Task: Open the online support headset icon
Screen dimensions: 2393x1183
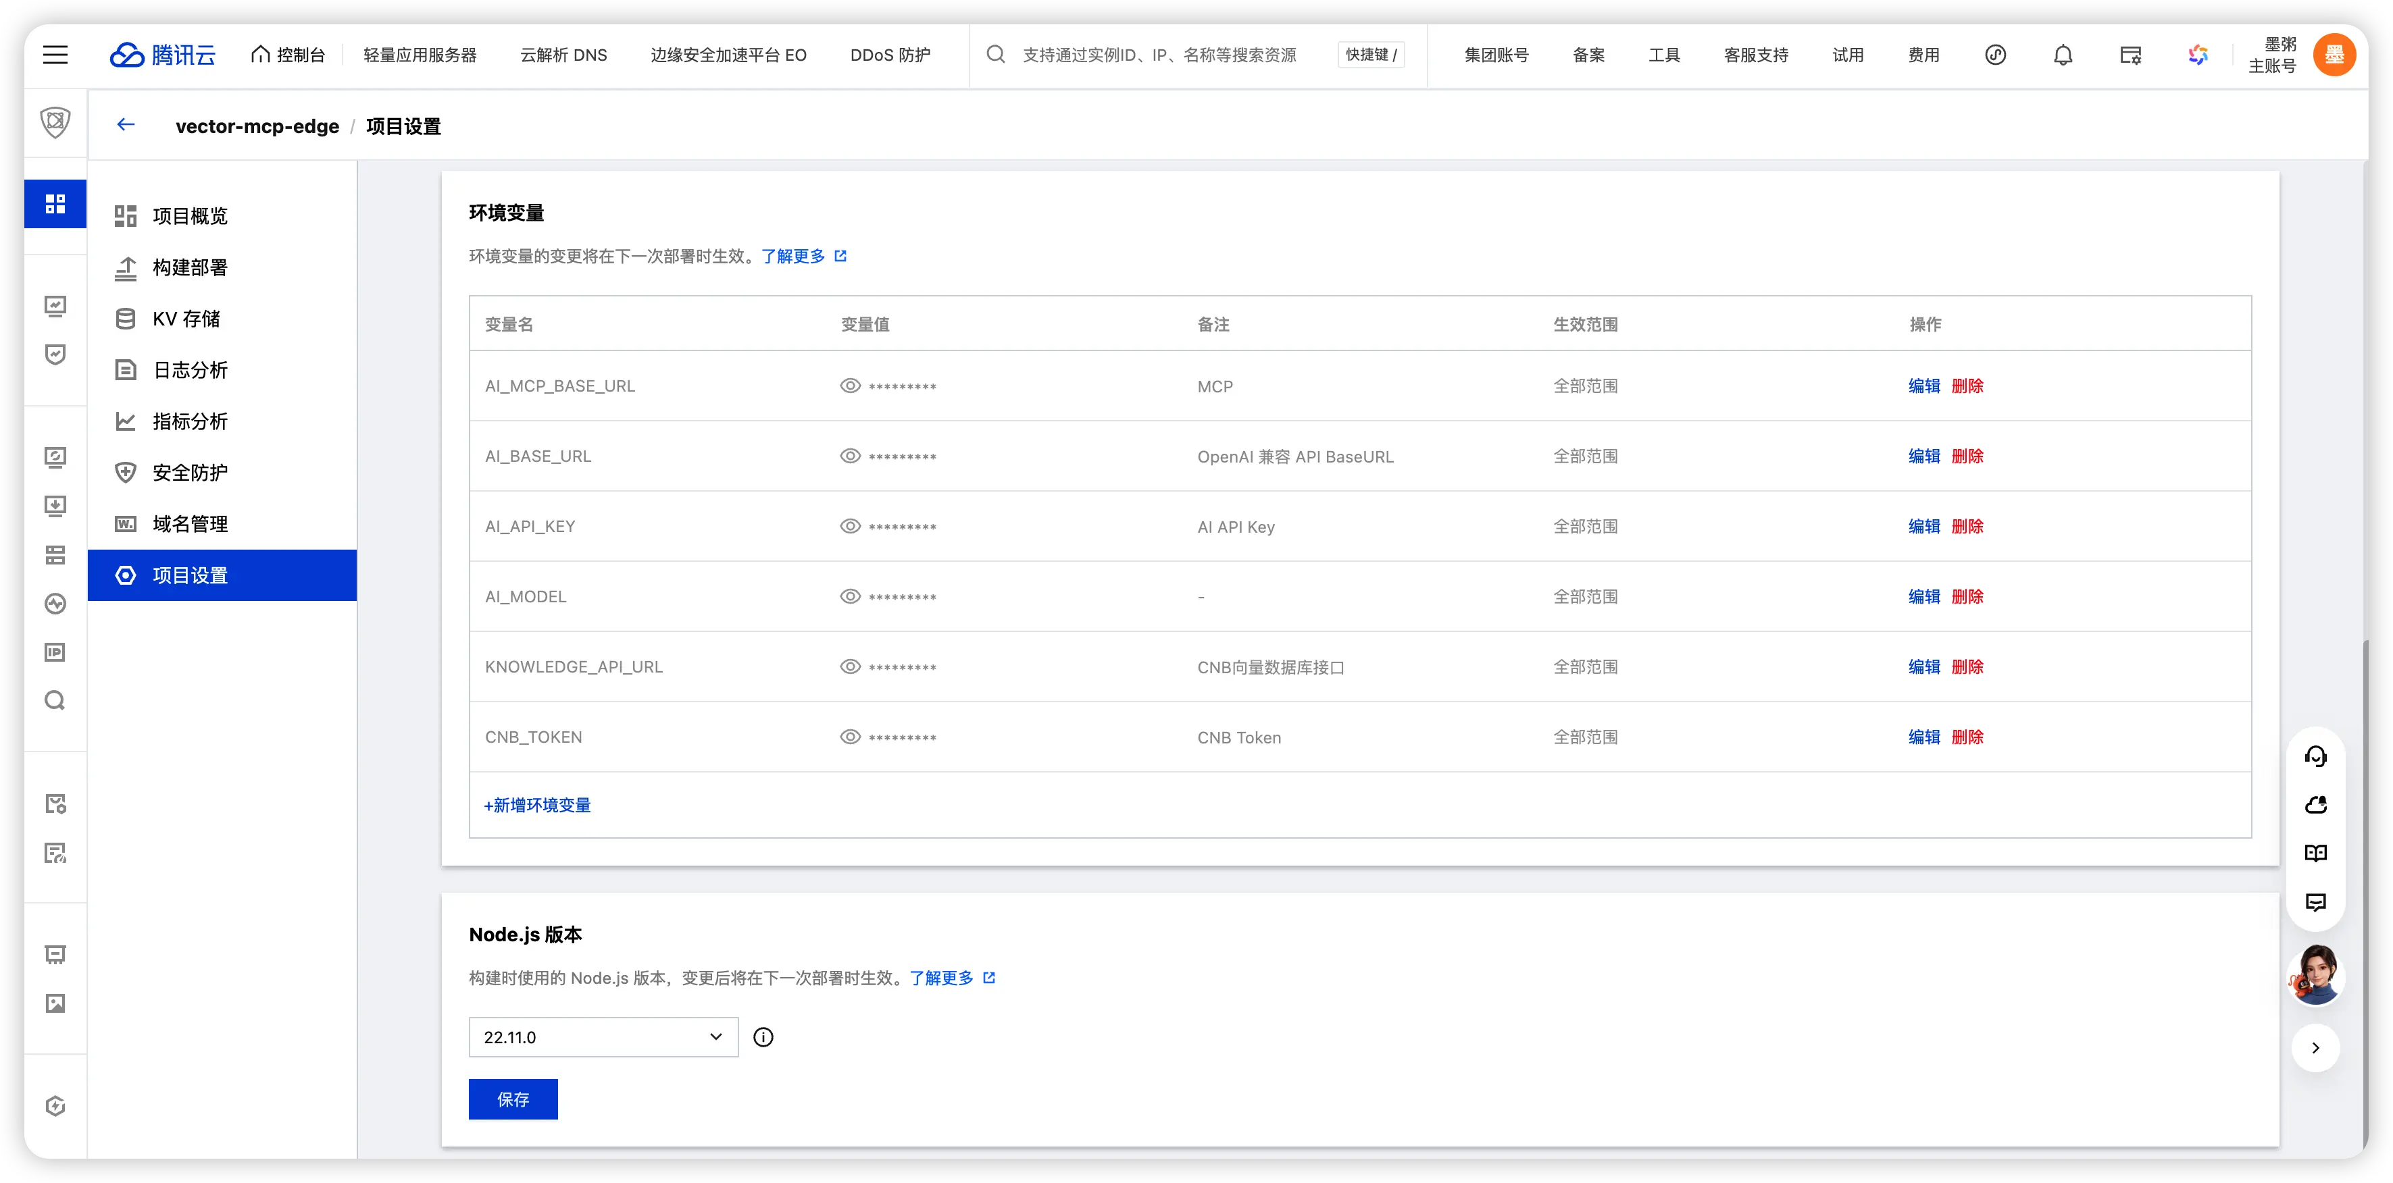Action: click(2316, 756)
